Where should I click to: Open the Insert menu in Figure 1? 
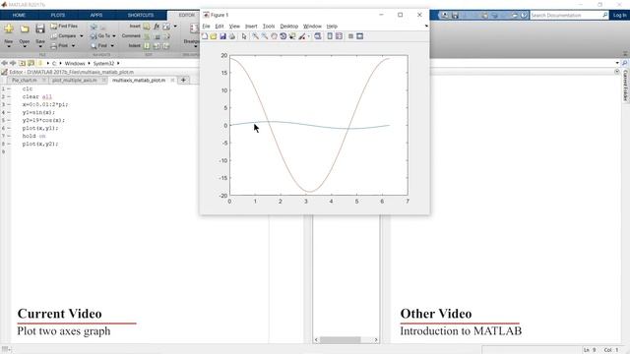[251, 27]
